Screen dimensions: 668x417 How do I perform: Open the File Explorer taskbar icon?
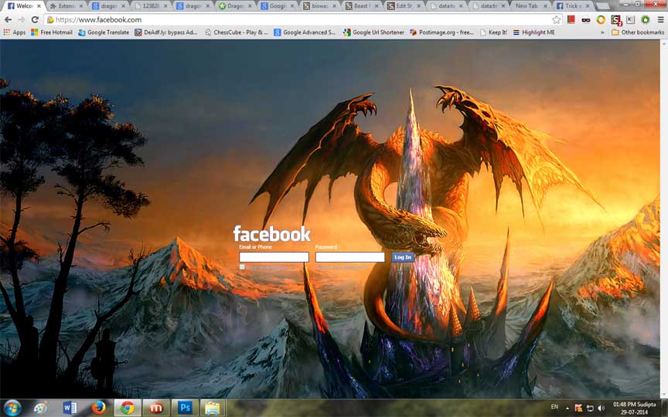[x=213, y=408]
